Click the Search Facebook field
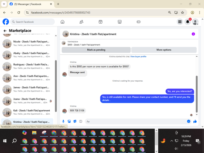The image size is (204, 153). point(33,22)
